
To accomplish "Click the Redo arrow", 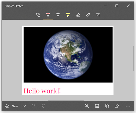I will coord(43,106).
